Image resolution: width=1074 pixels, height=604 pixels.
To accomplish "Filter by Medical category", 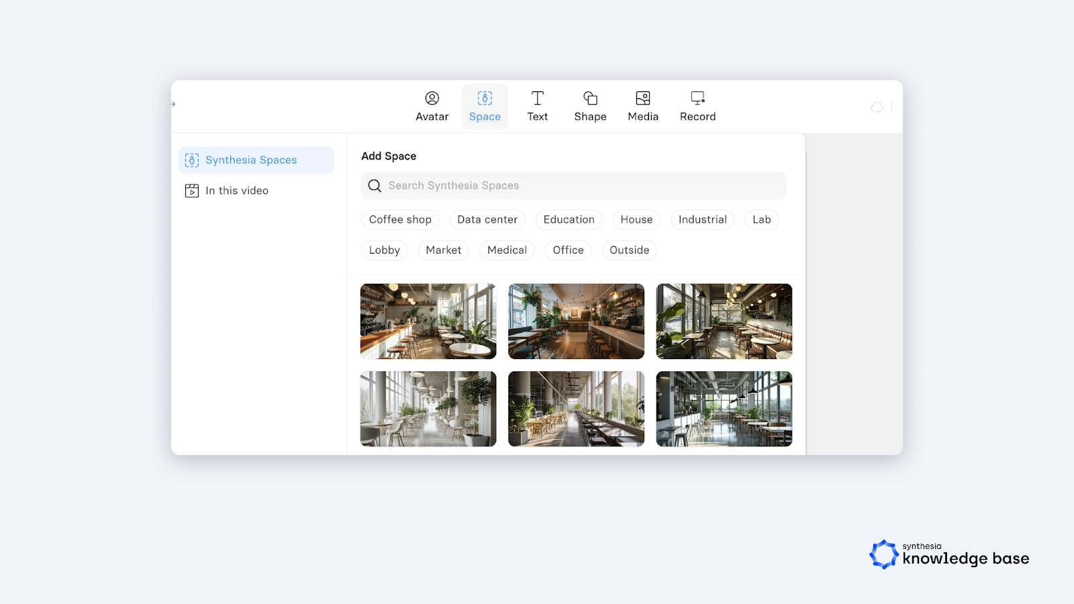I will (507, 250).
